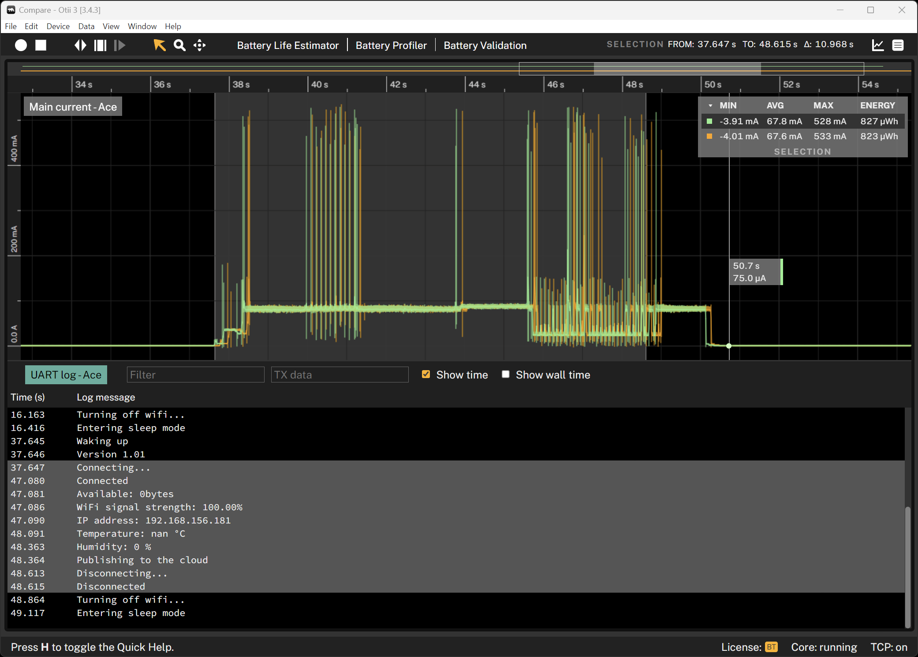918x657 pixels.
Task: Collapse the statistics panel triangle next to MIN
Action: click(x=710, y=106)
